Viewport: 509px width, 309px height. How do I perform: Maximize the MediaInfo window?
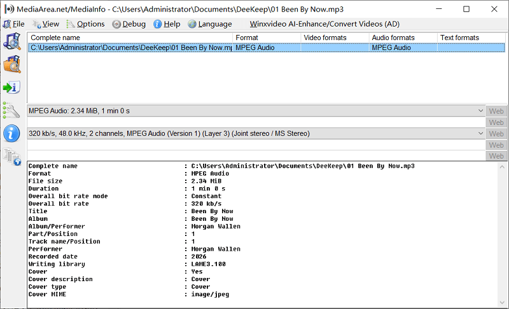point(466,9)
